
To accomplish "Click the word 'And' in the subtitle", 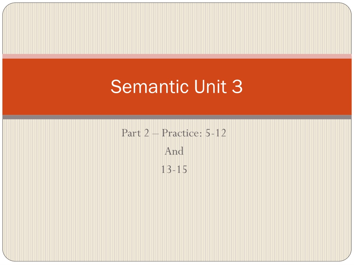I will [x=174, y=151].
